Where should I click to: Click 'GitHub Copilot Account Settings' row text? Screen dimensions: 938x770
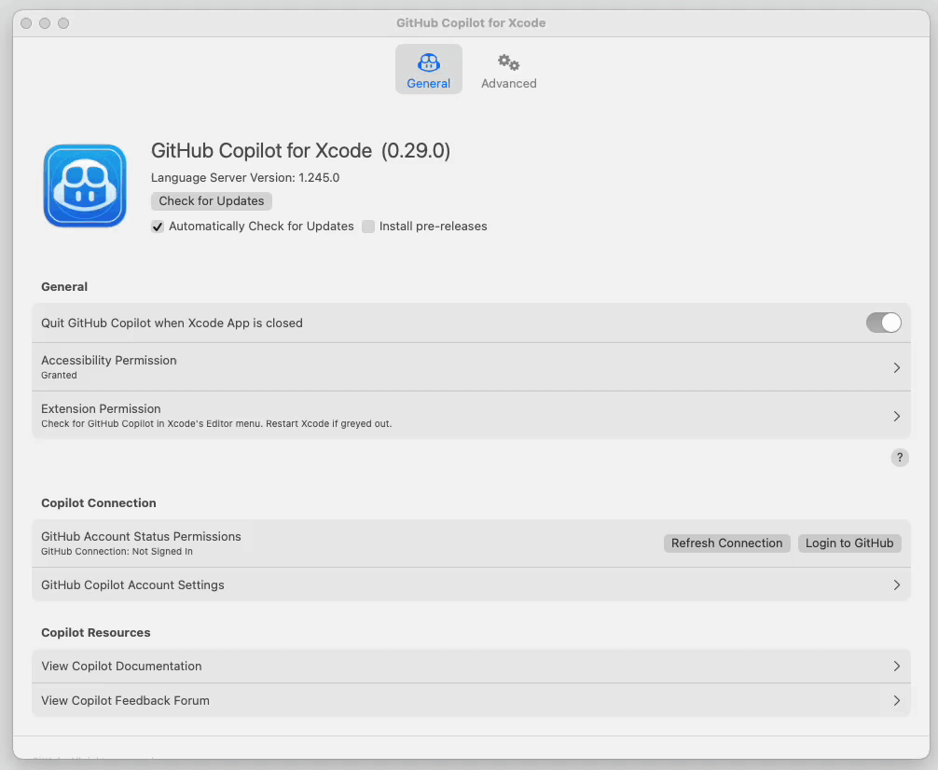[x=132, y=584]
